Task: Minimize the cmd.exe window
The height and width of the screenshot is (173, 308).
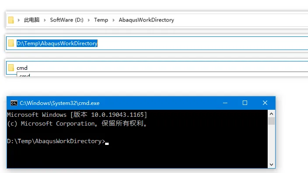Action: coord(225,103)
